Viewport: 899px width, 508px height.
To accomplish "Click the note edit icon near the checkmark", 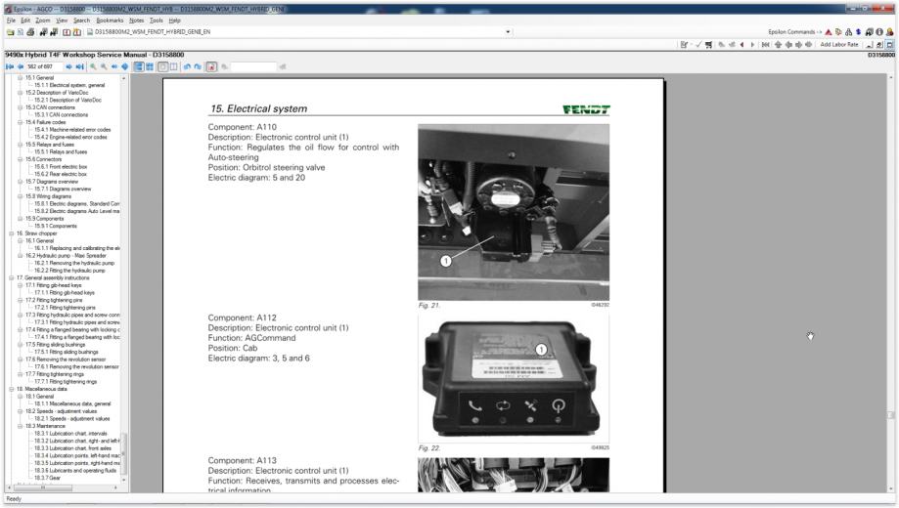I will pyautogui.click(x=684, y=45).
